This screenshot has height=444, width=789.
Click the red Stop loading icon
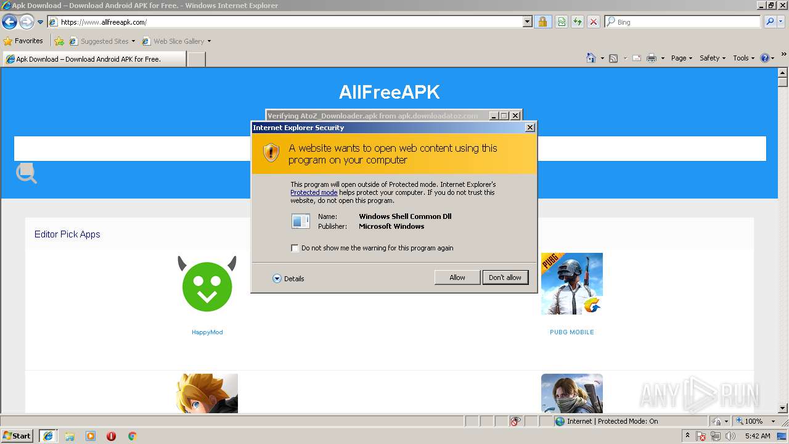594,22
